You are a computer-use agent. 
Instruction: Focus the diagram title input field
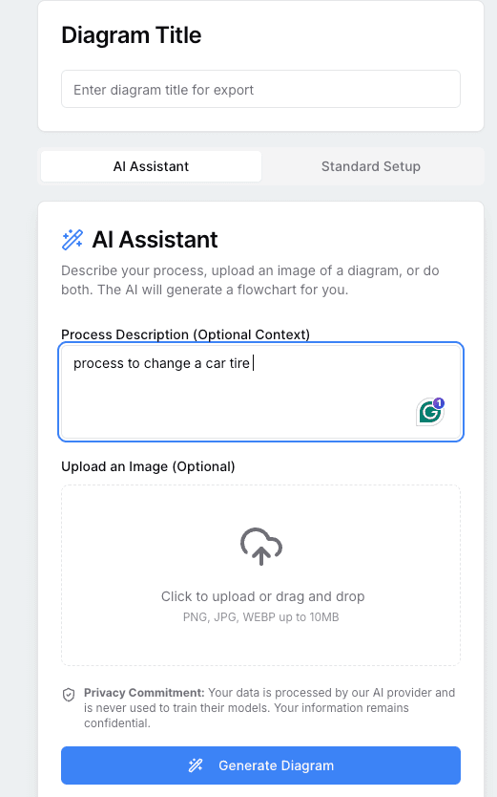[x=260, y=90]
